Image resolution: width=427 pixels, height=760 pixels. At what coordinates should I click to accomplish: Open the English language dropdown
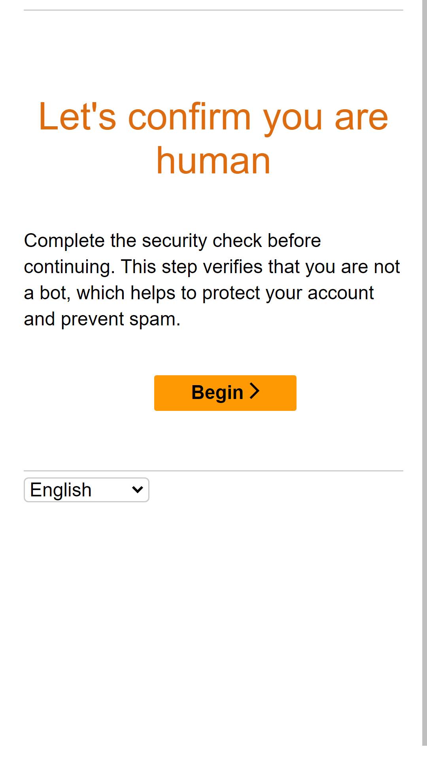click(x=87, y=490)
